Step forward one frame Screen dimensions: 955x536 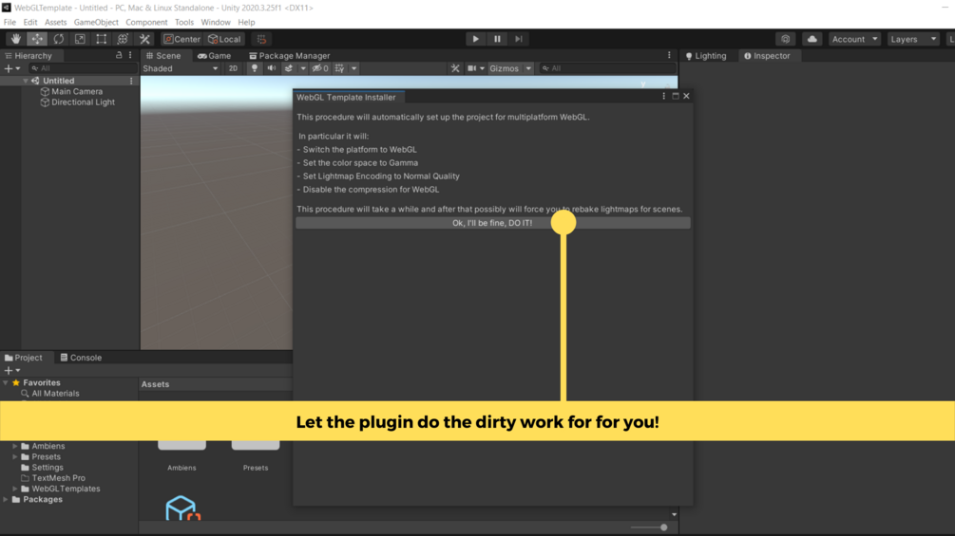tap(518, 39)
